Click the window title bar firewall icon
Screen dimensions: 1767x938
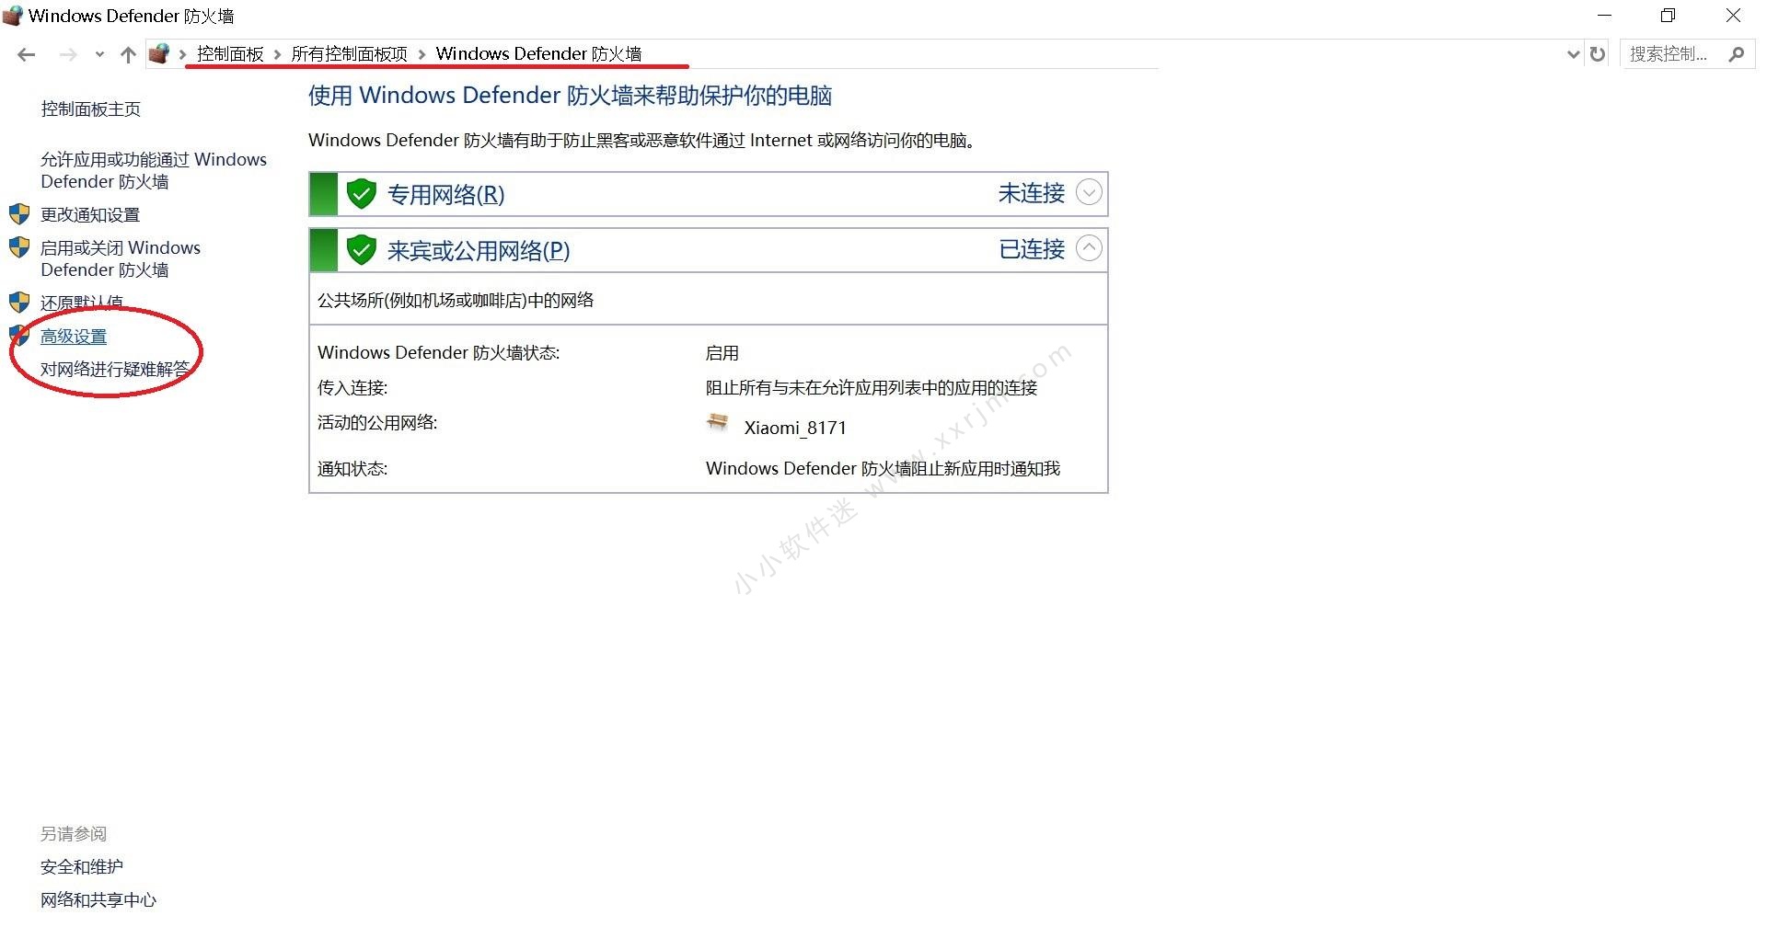[x=13, y=16]
